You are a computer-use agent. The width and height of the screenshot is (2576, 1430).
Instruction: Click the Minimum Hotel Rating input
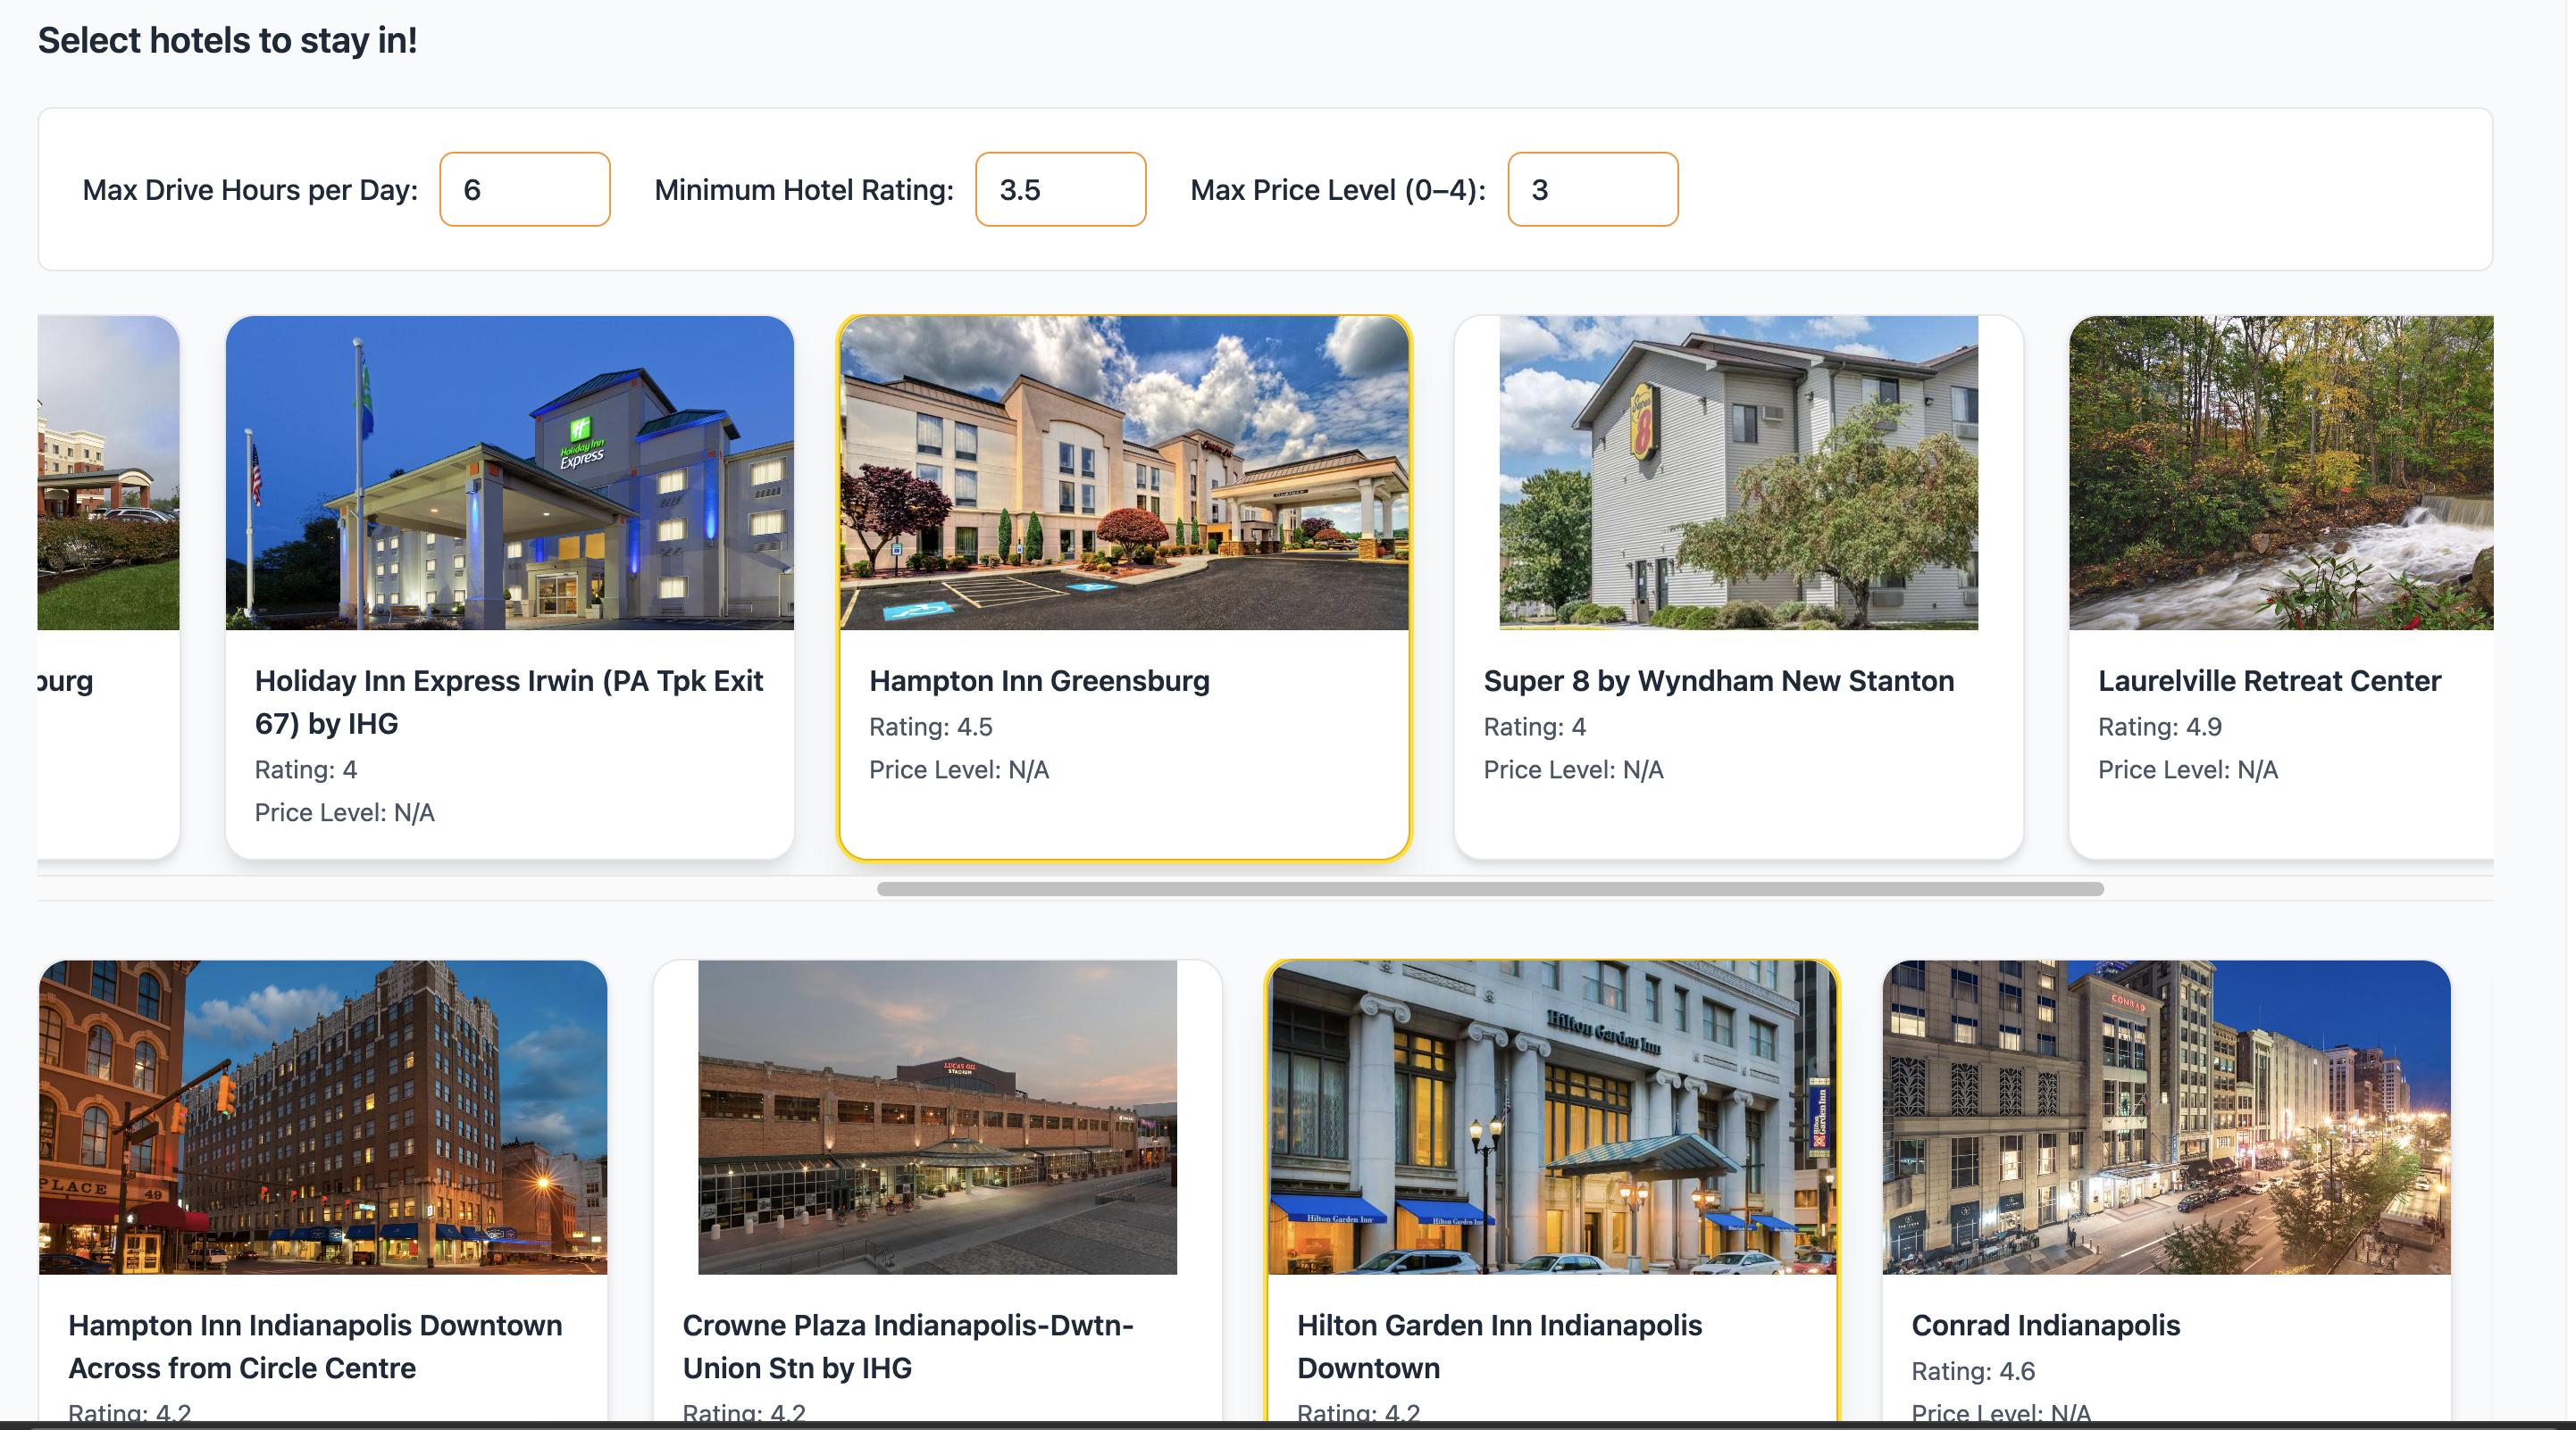pyautogui.click(x=1060, y=189)
